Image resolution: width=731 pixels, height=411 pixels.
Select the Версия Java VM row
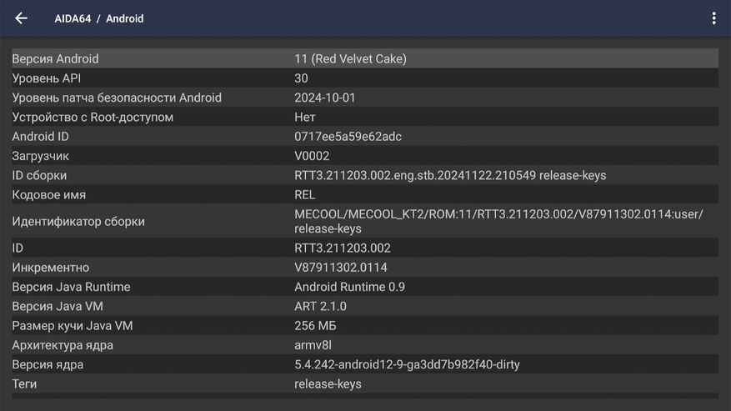[x=364, y=306]
